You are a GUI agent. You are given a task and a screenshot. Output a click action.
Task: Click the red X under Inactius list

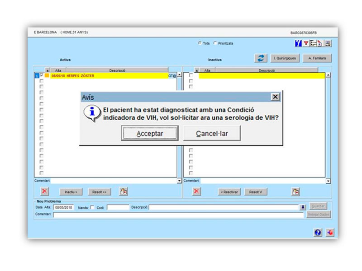[196, 192]
